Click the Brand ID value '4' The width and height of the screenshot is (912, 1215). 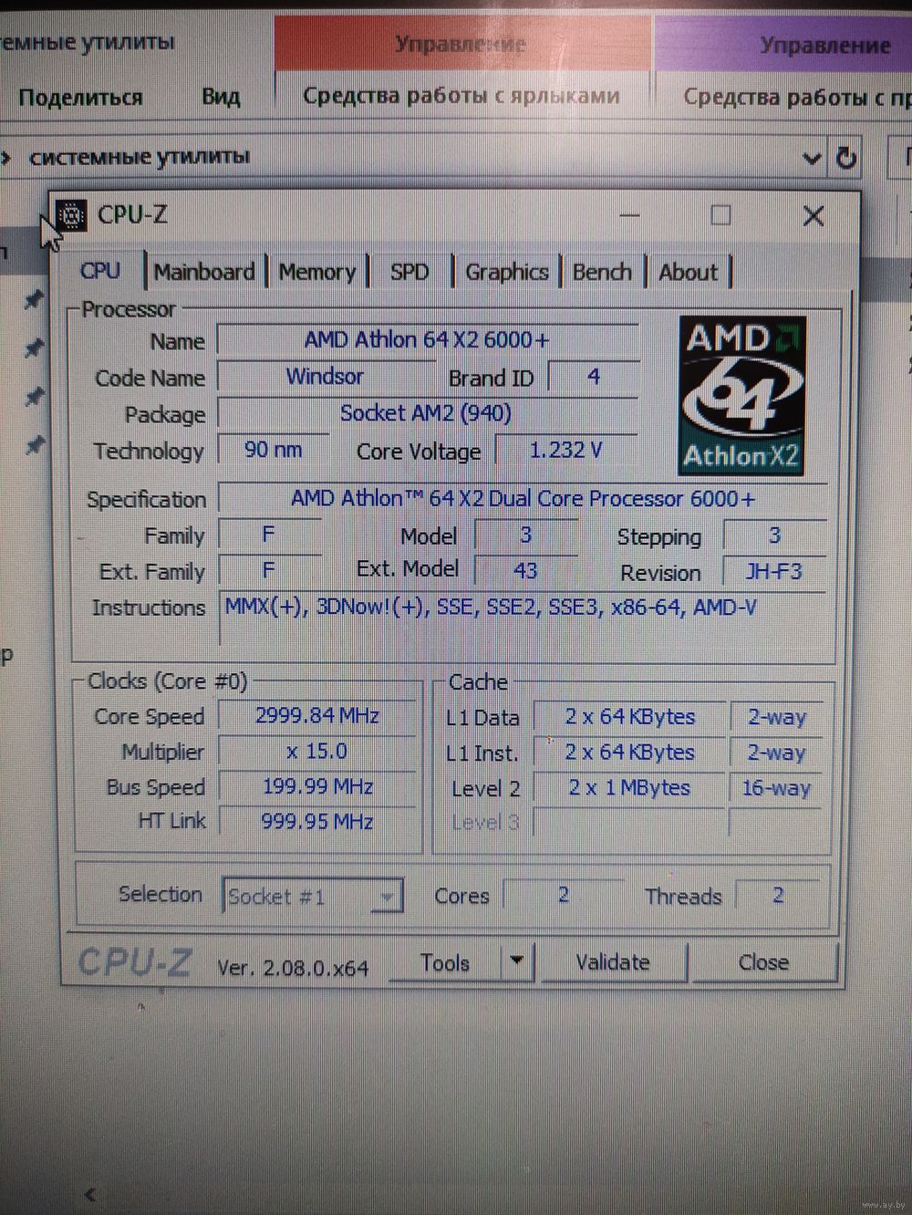point(594,377)
